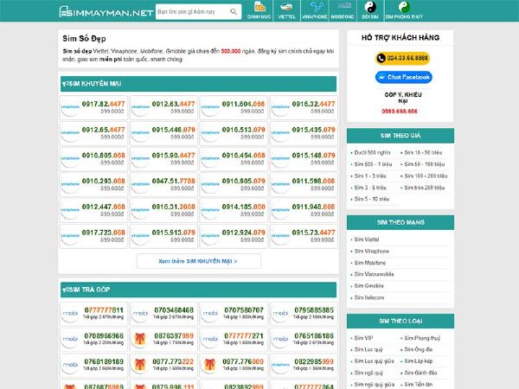Click complaint number 0995.666.666

tap(400, 112)
